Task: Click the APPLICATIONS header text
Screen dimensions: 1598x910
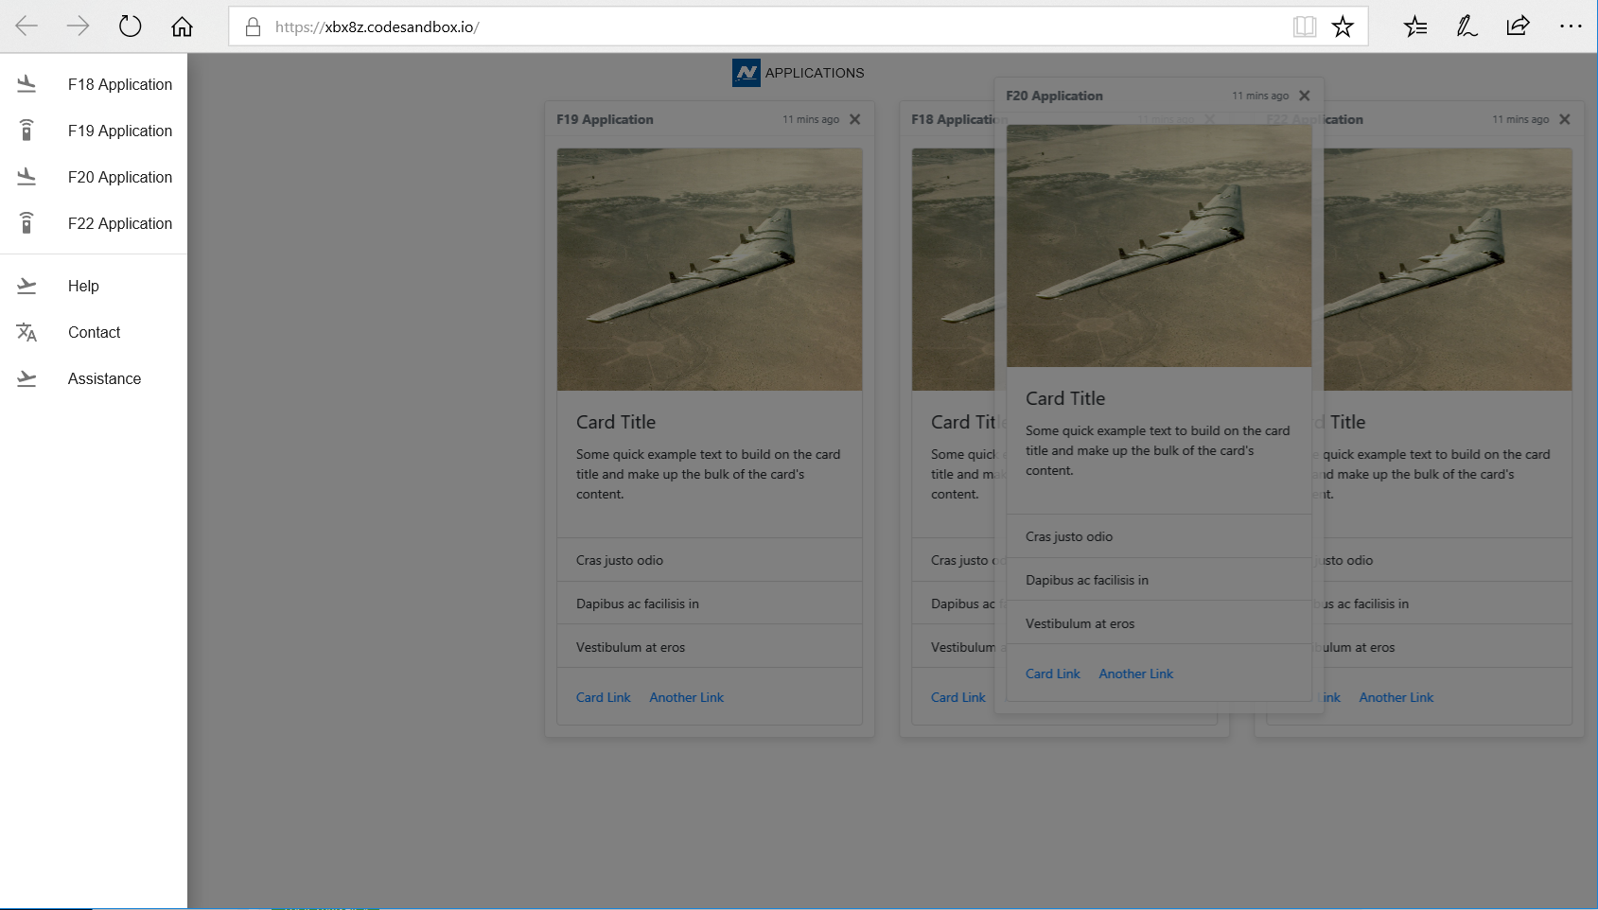Action: (815, 73)
